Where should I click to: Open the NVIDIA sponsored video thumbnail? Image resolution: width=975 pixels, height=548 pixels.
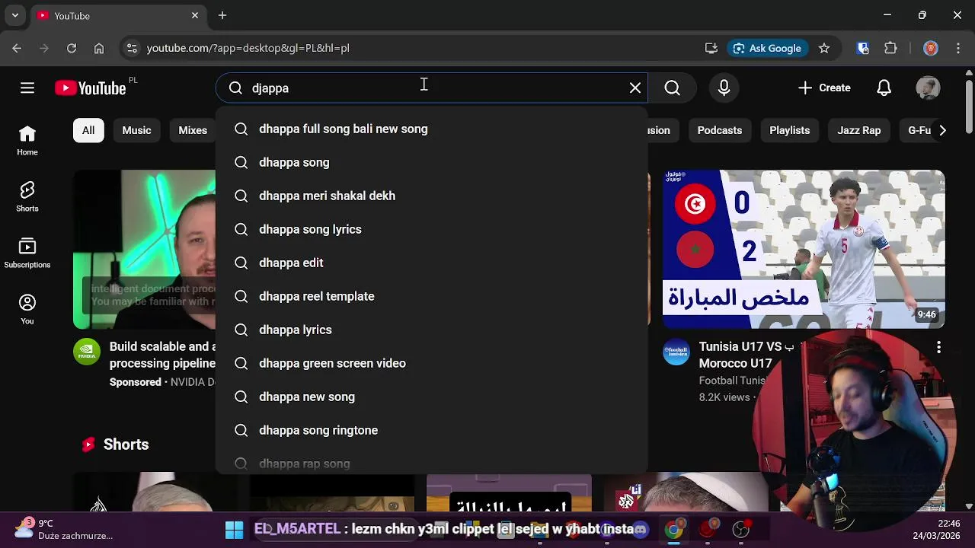click(x=144, y=250)
